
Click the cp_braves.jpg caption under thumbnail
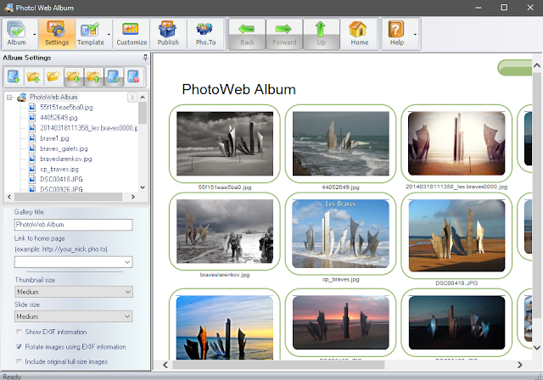(341, 279)
